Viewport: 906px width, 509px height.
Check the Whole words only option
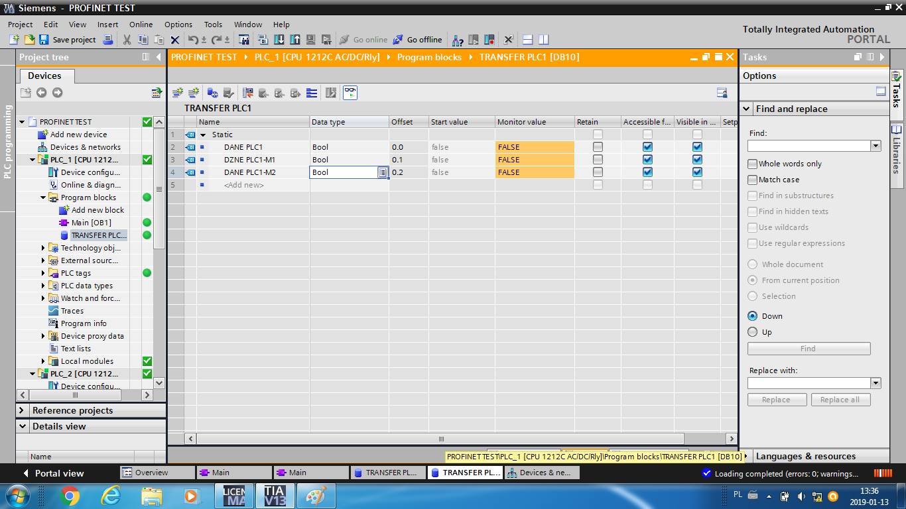tap(752, 164)
